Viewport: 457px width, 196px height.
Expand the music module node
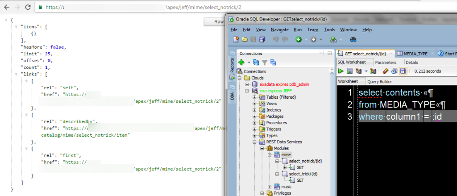pyautogui.click(x=269, y=187)
